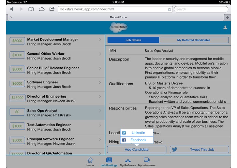Open Safari bookmarks book icon
Image resolution: width=237 pixels, height=168 pixels.
(x=31, y=9)
